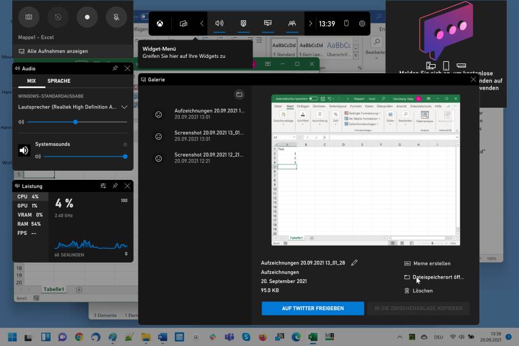Open Game Bar settings gear

coord(362,24)
